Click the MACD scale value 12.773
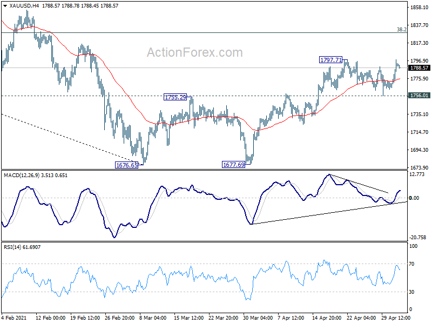Viewport: 432px width, 324px height. (x=417, y=174)
